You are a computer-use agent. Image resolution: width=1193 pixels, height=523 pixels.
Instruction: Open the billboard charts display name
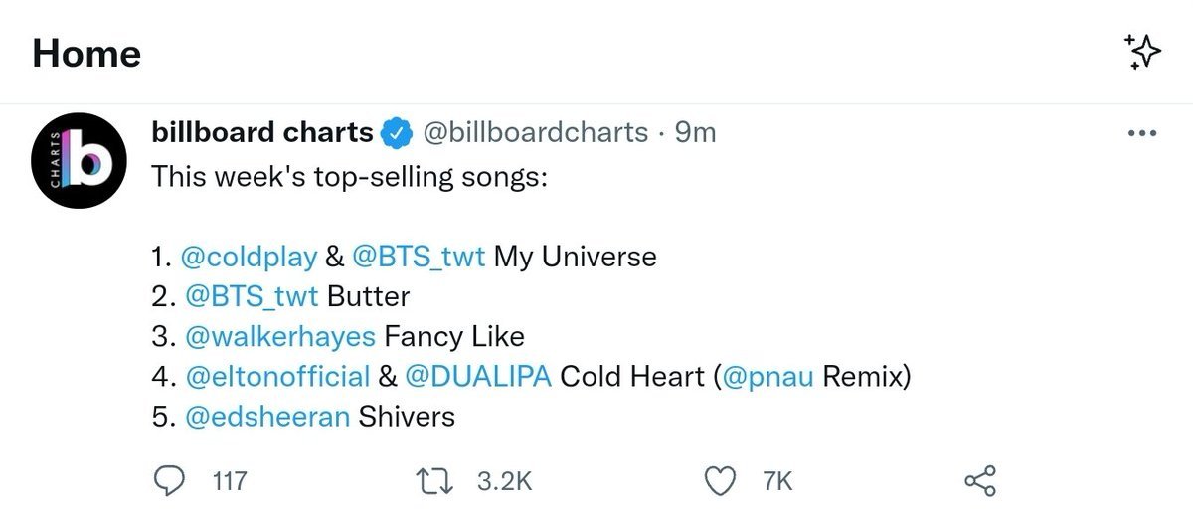pyautogui.click(x=262, y=131)
